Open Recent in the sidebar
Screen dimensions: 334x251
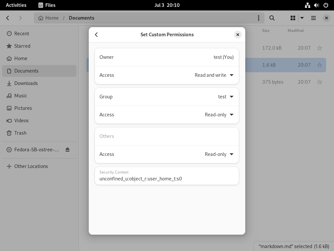coord(39,34)
